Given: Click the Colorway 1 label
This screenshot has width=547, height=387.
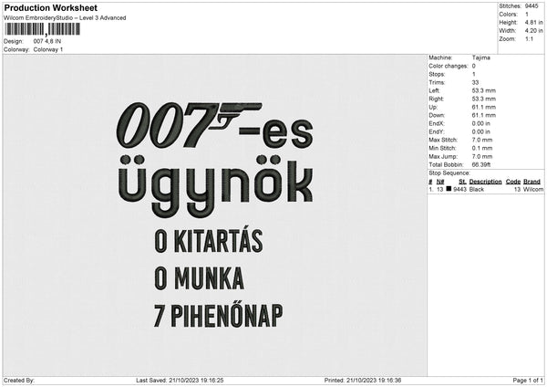Looking at the screenshot, I should coord(47,49).
